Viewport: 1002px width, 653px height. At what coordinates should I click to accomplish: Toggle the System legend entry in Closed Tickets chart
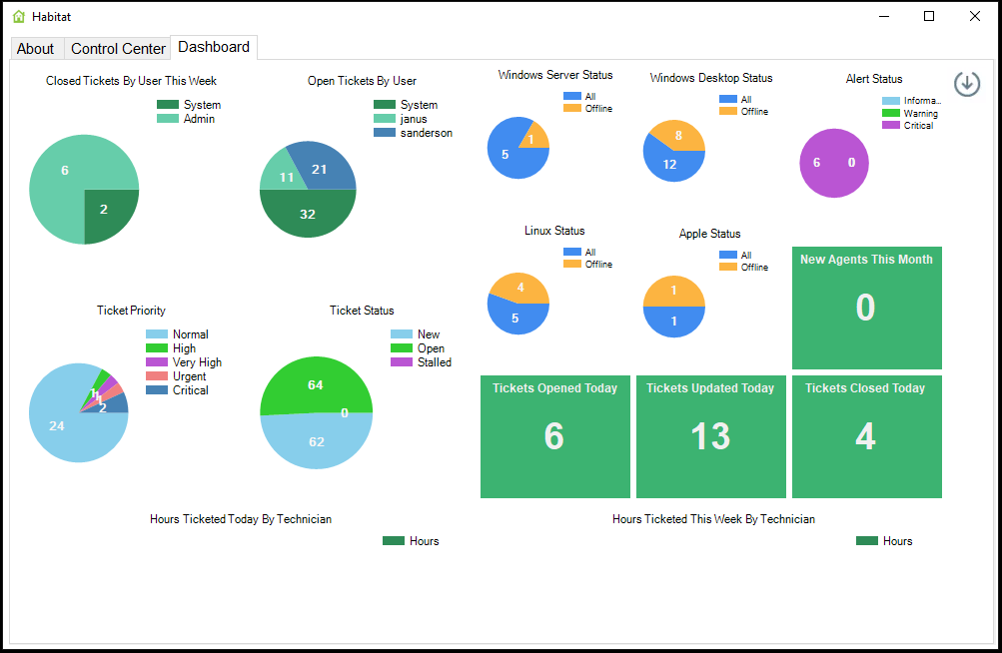click(190, 104)
